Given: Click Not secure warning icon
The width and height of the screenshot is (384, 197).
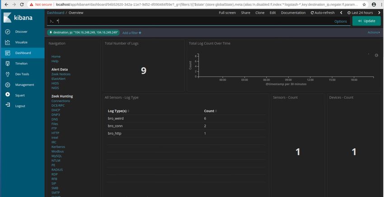Looking at the screenshot, I should click(x=31, y=5).
